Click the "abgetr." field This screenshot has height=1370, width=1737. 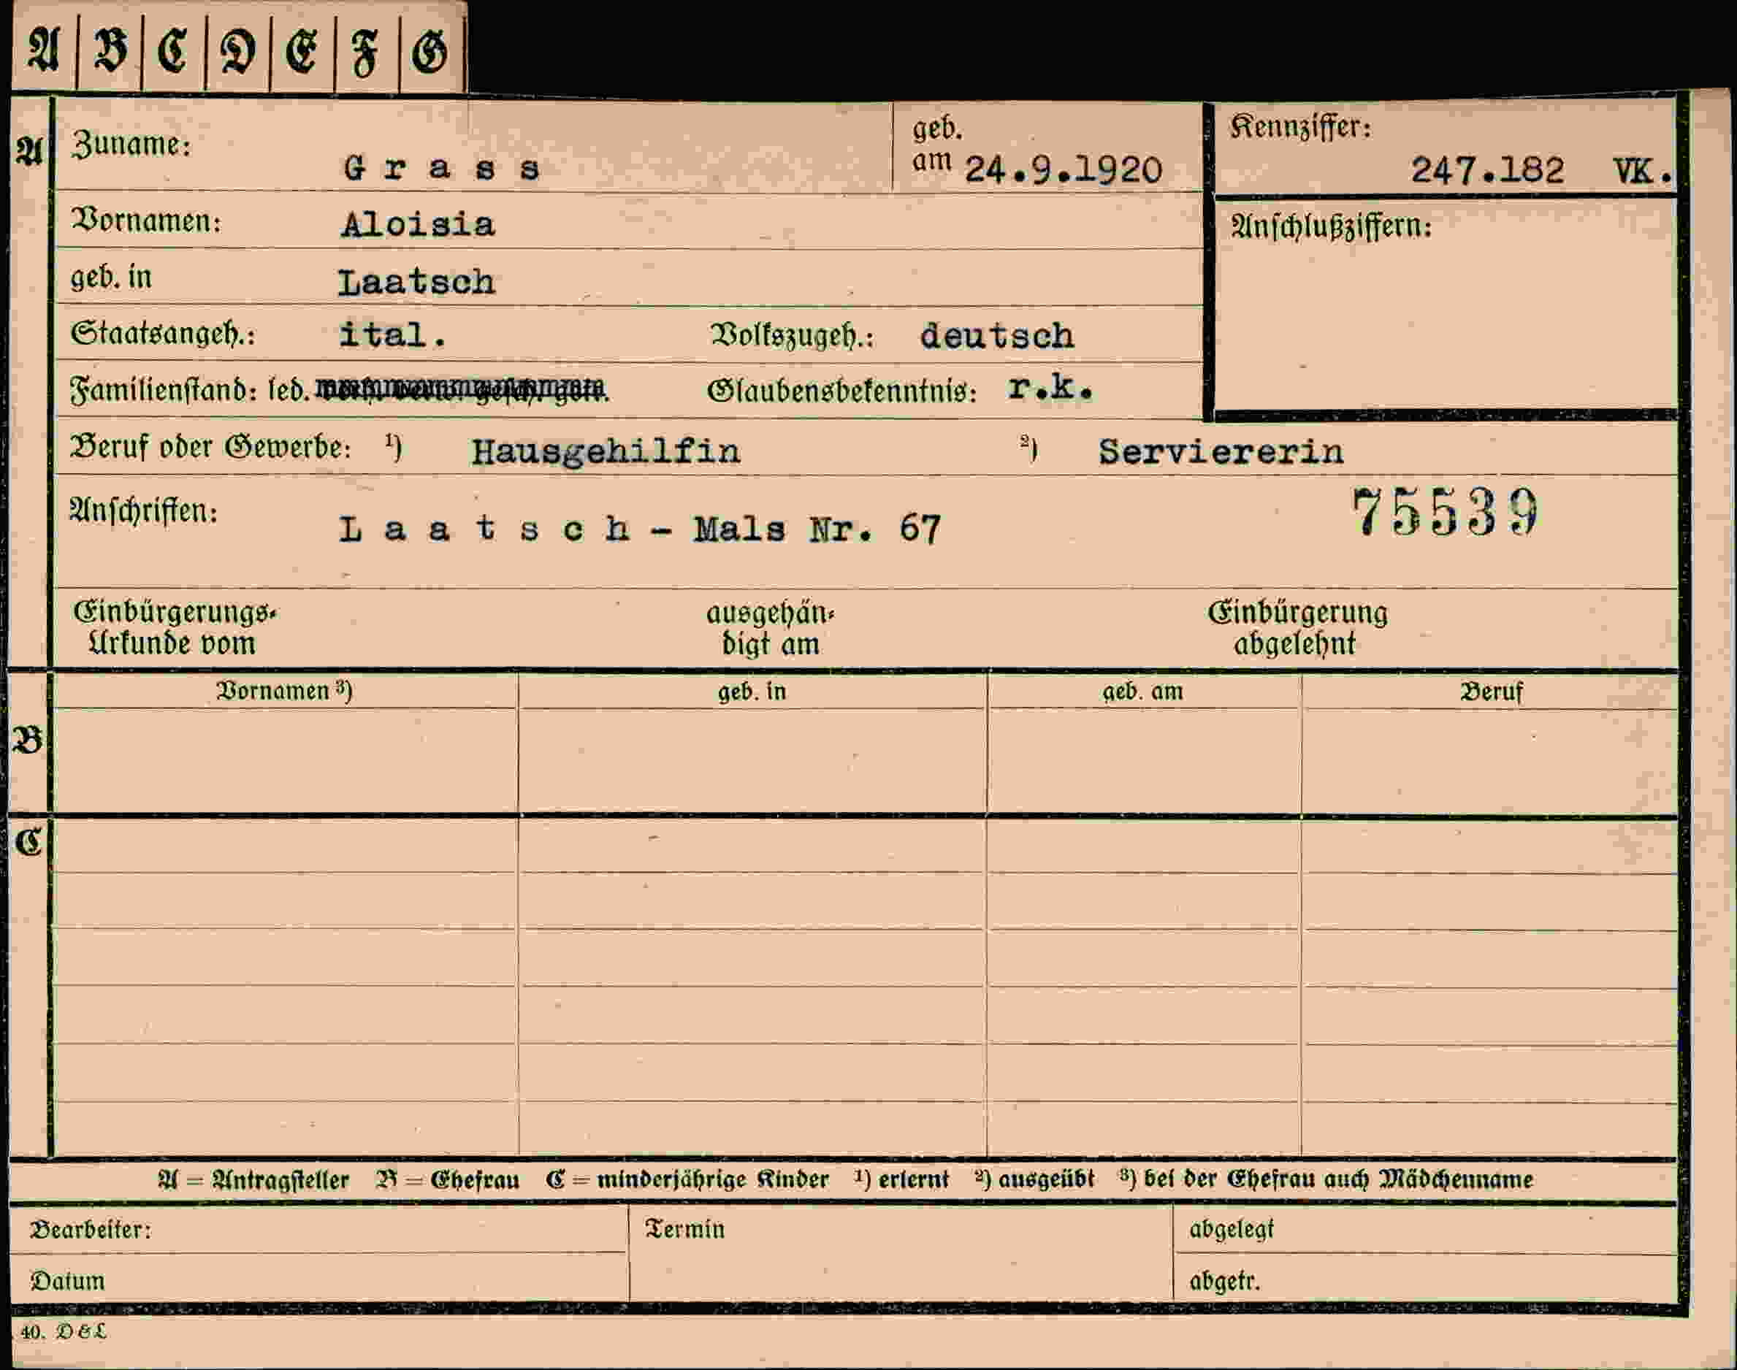pos(1426,1280)
